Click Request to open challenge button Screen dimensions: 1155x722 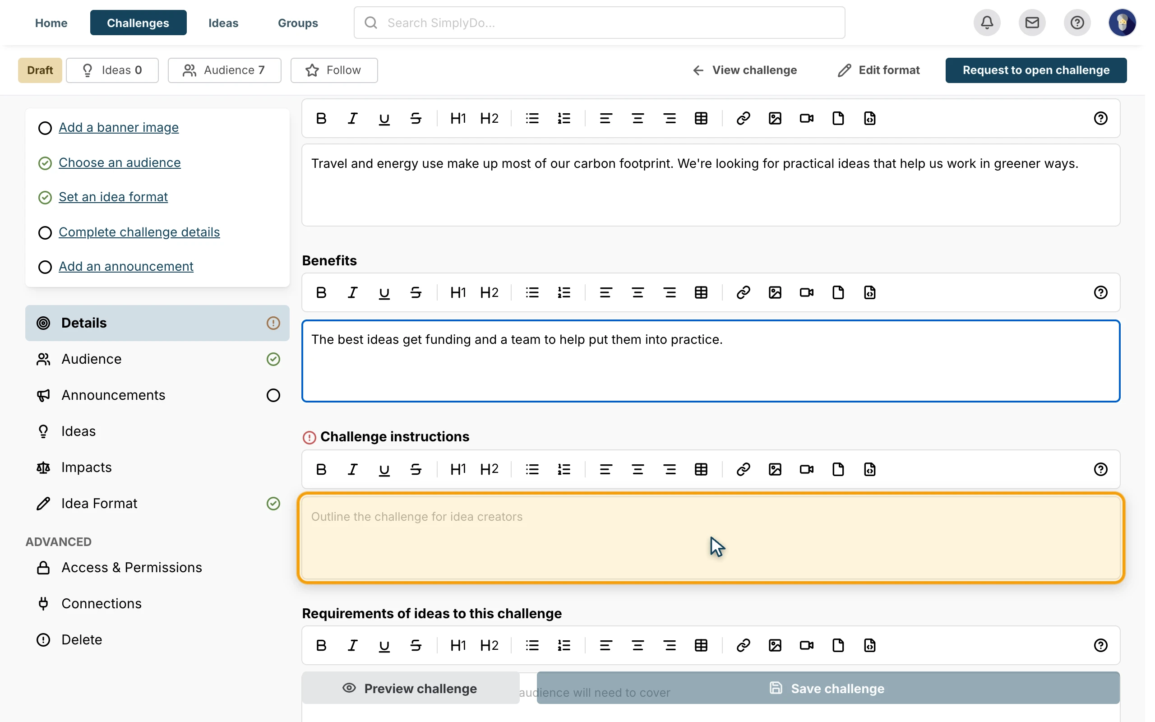pos(1036,70)
